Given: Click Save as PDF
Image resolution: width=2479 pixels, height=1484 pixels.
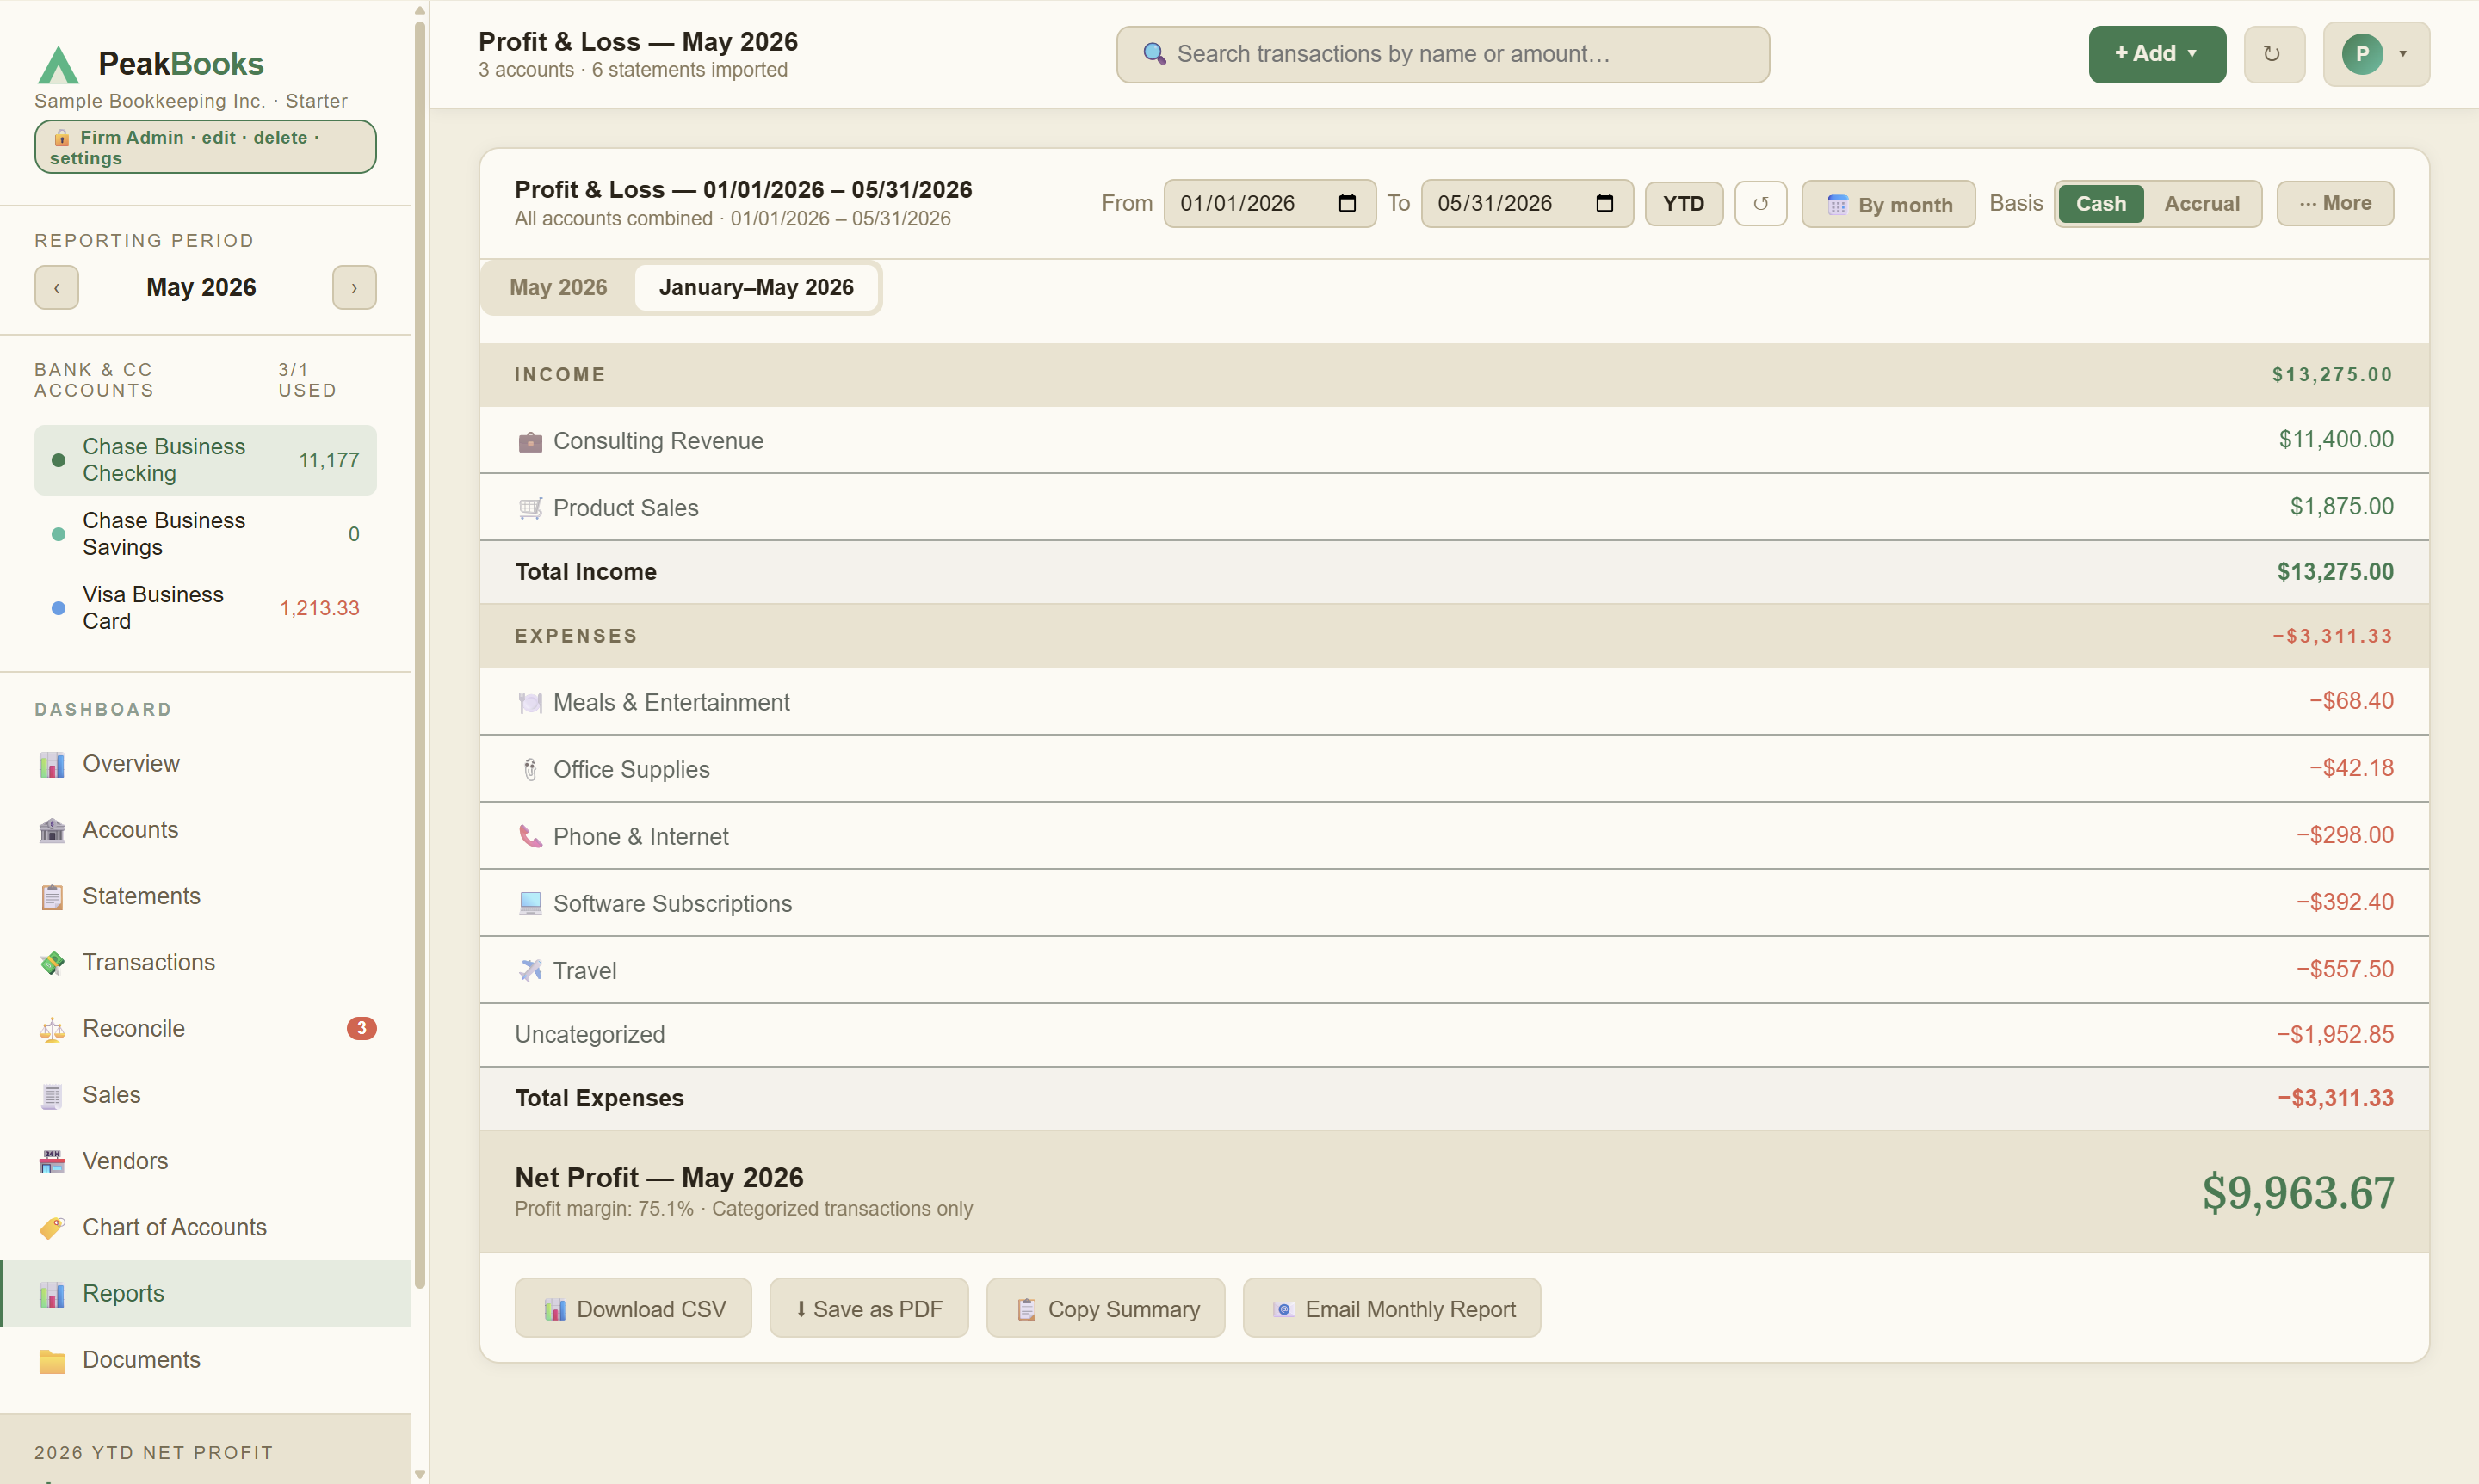Looking at the screenshot, I should coord(869,1309).
